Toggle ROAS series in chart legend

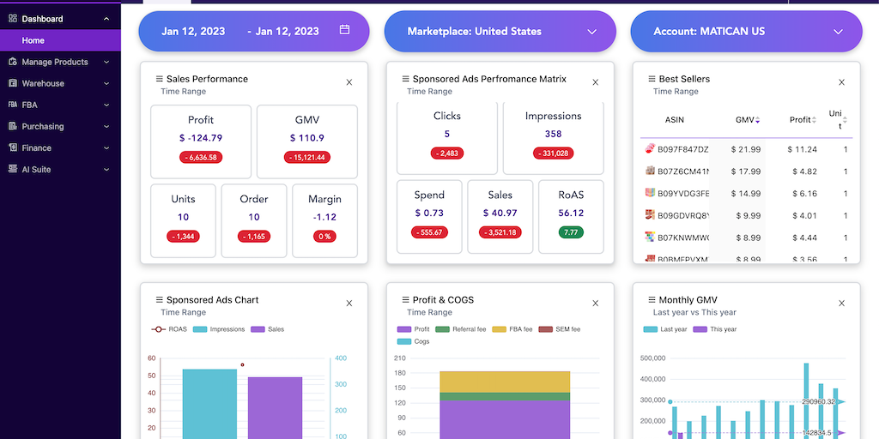click(x=169, y=329)
